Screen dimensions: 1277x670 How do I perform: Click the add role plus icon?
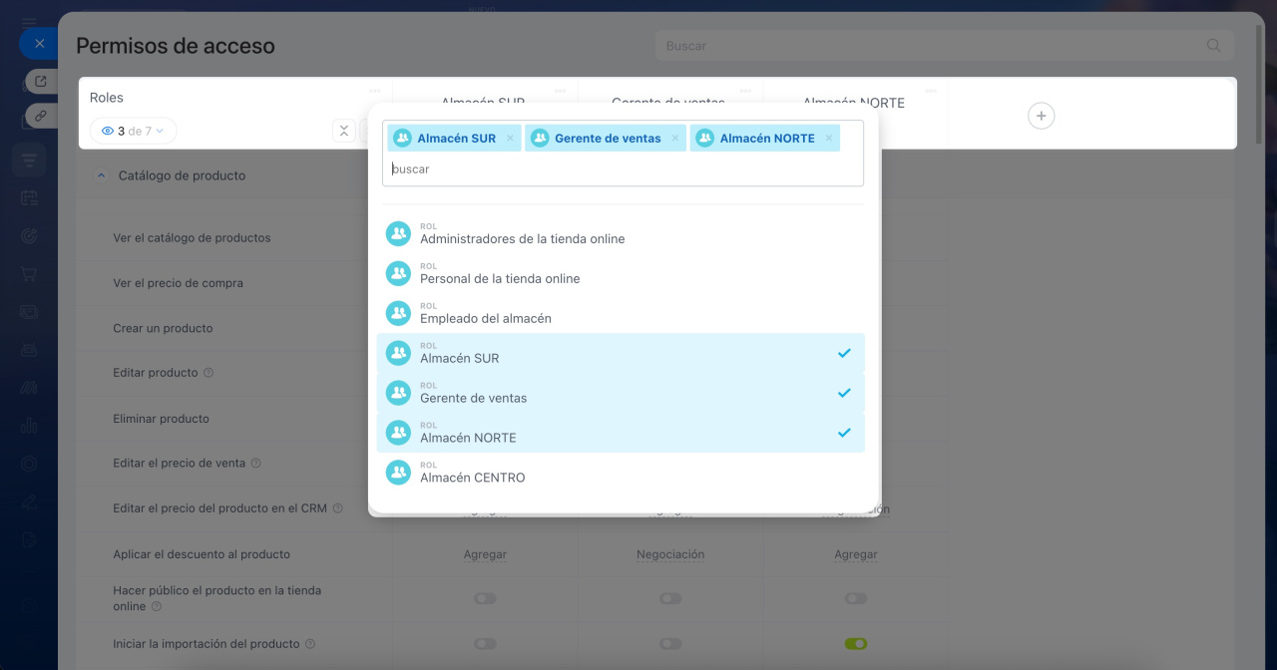[1041, 116]
